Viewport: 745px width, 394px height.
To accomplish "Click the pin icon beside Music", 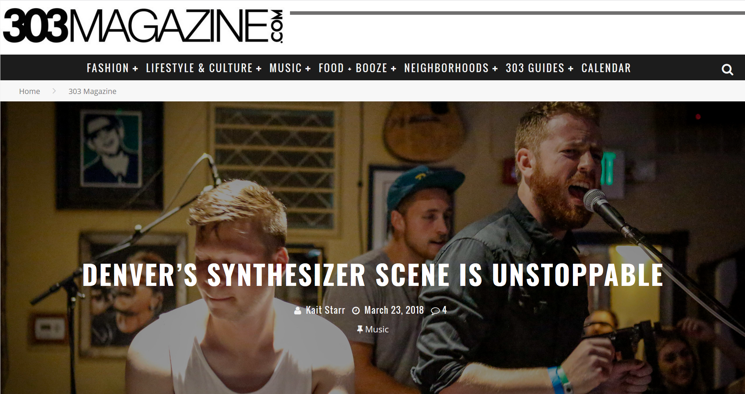I will (x=360, y=330).
